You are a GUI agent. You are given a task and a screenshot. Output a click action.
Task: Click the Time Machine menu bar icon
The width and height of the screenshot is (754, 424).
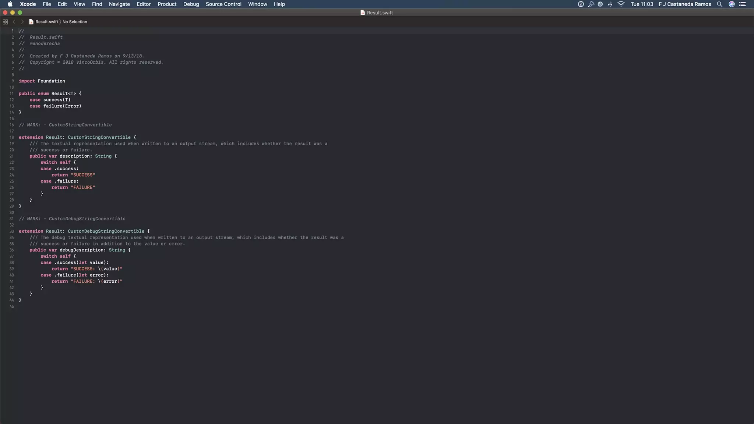point(600,4)
